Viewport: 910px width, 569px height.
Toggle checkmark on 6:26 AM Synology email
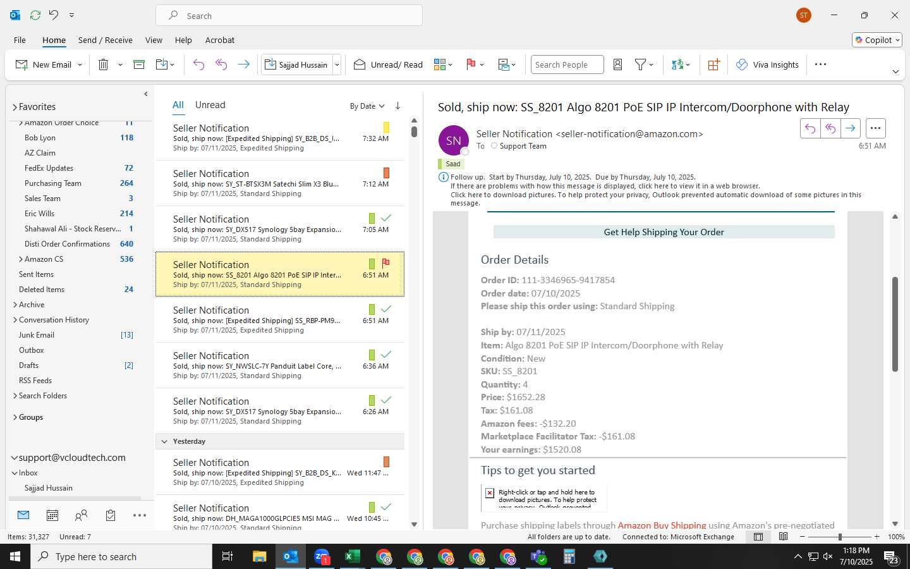point(386,400)
